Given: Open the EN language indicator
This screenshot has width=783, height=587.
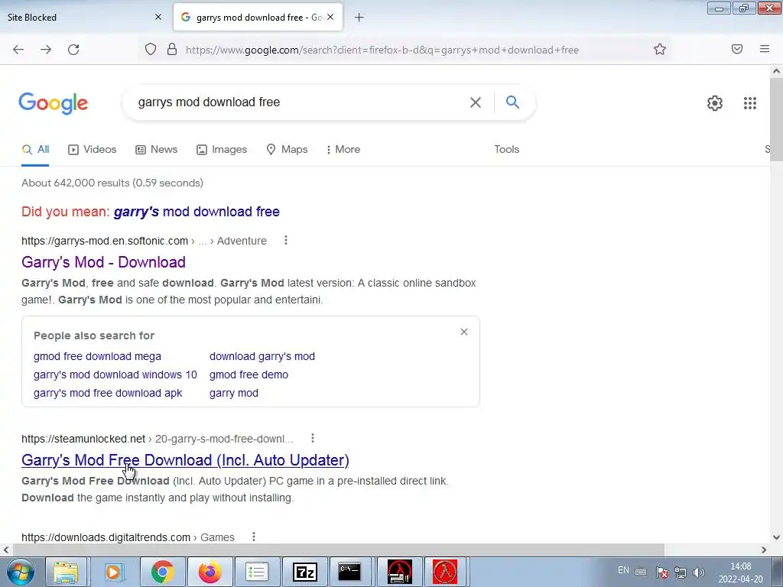Looking at the screenshot, I should tap(623, 570).
